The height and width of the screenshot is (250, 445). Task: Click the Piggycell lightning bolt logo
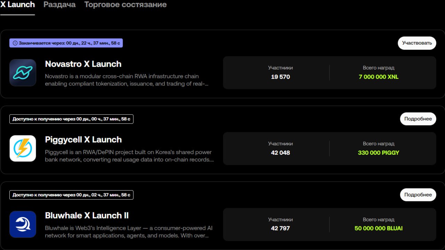click(23, 148)
